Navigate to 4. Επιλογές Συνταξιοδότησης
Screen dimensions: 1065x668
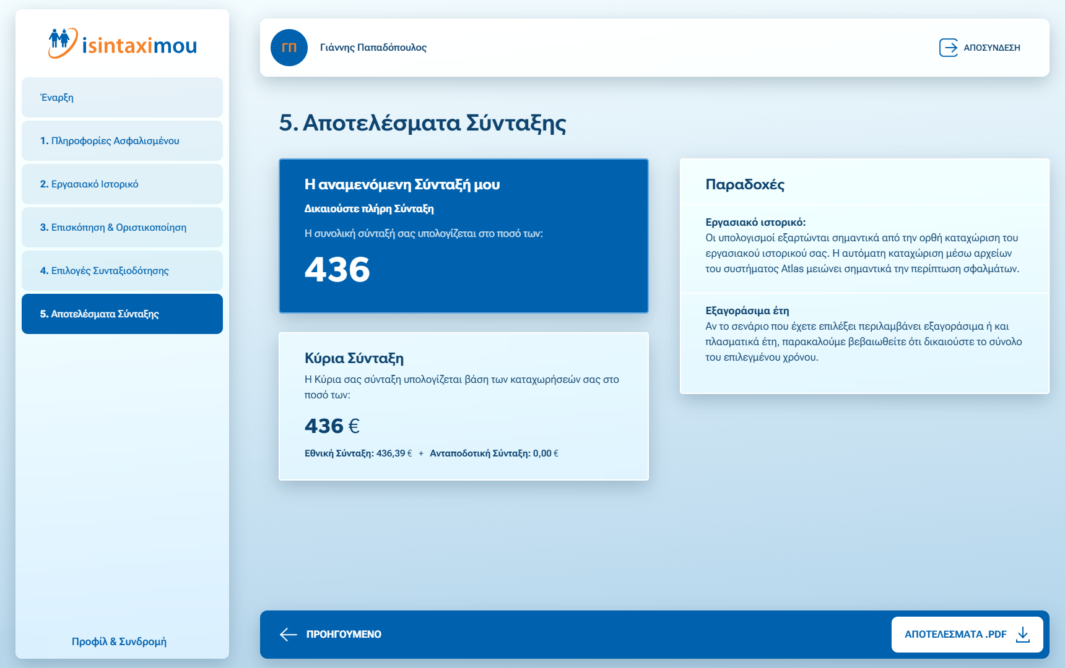(122, 271)
